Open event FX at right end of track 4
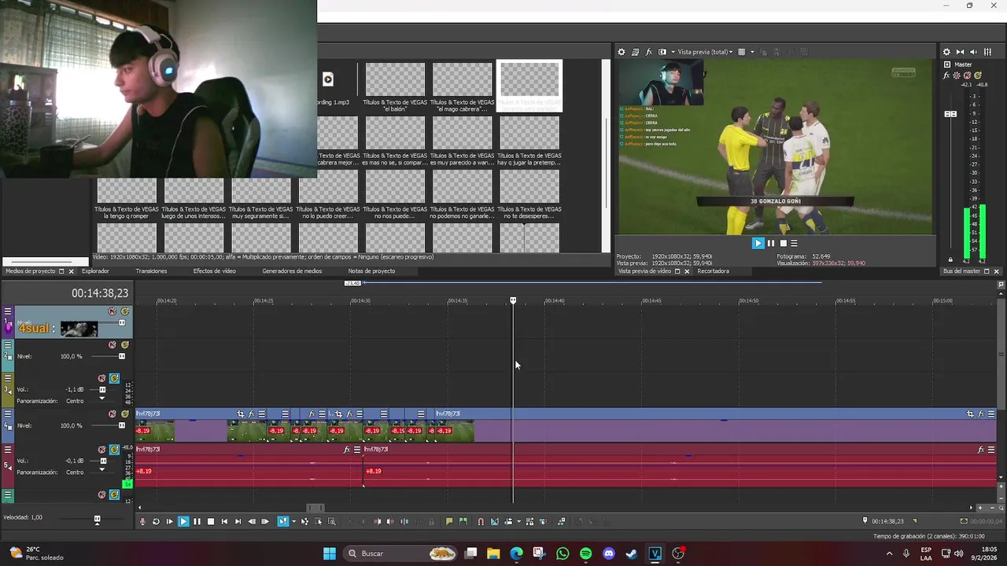This screenshot has width=1007, height=566. point(981,413)
